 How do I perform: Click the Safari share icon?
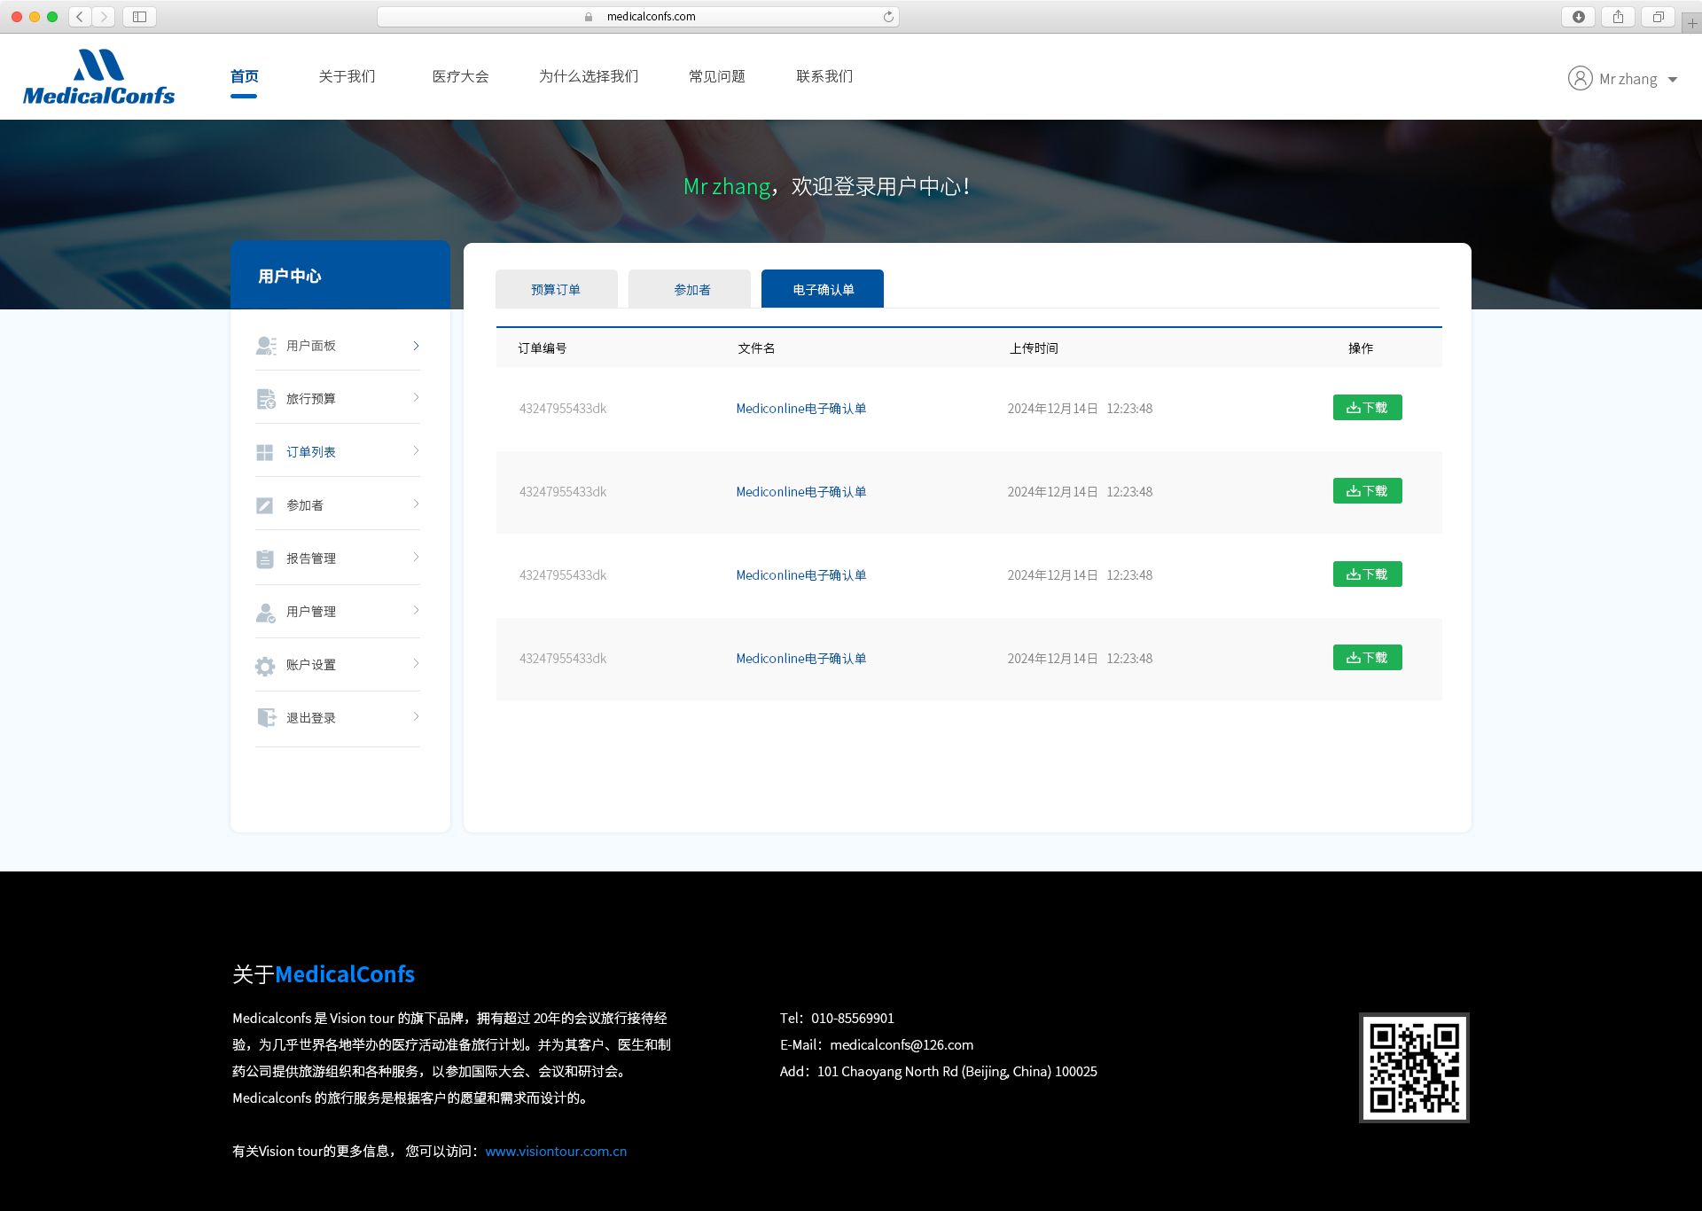click(x=1619, y=17)
